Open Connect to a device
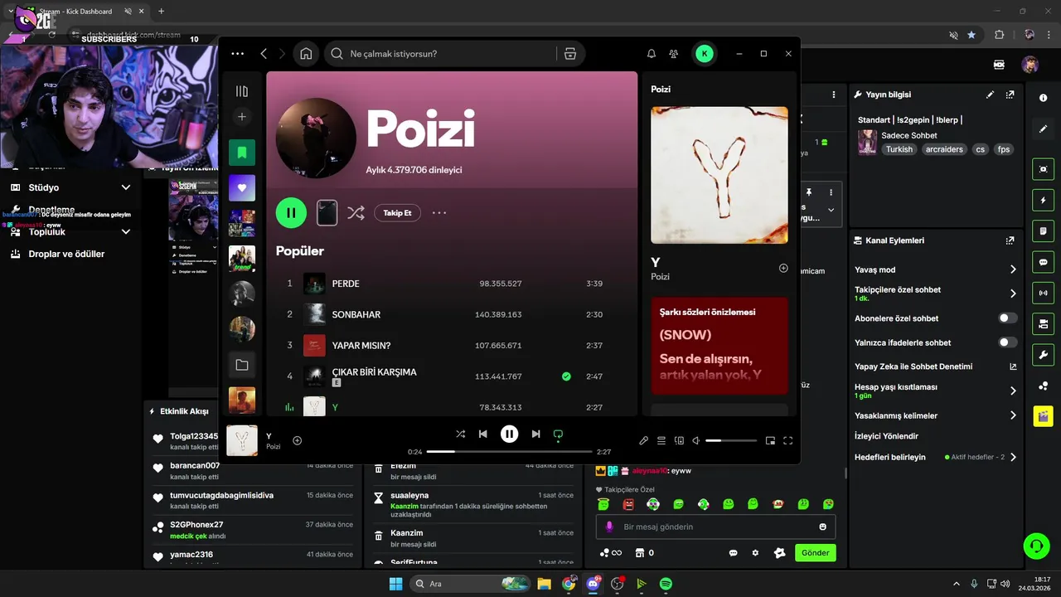Image resolution: width=1061 pixels, height=597 pixels. click(679, 441)
